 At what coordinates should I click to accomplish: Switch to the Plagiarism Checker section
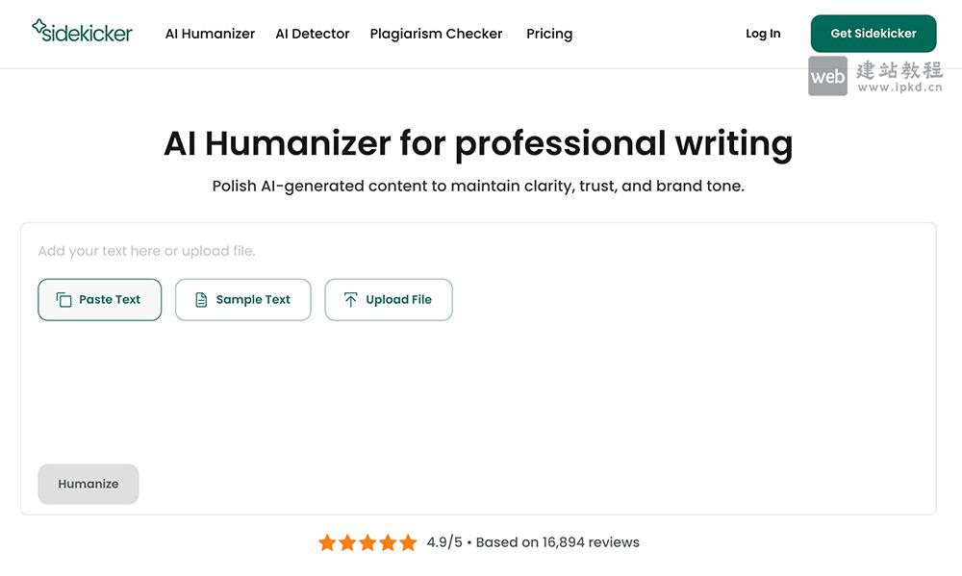coord(436,33)
